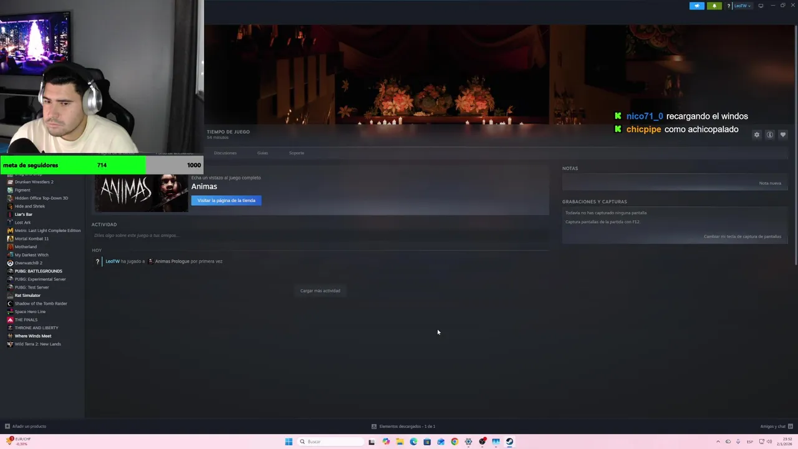Show hidden tray icons chevron
This screenshot has height=449, width=798.
click(x=718, y=442)
